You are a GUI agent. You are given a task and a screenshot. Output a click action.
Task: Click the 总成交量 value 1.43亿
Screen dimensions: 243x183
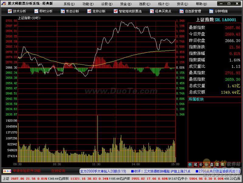[x=234, y=86]
